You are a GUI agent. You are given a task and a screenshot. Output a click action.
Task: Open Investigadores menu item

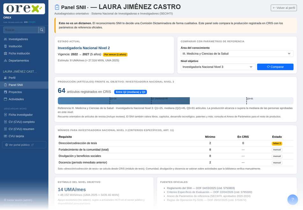(24, 39)
